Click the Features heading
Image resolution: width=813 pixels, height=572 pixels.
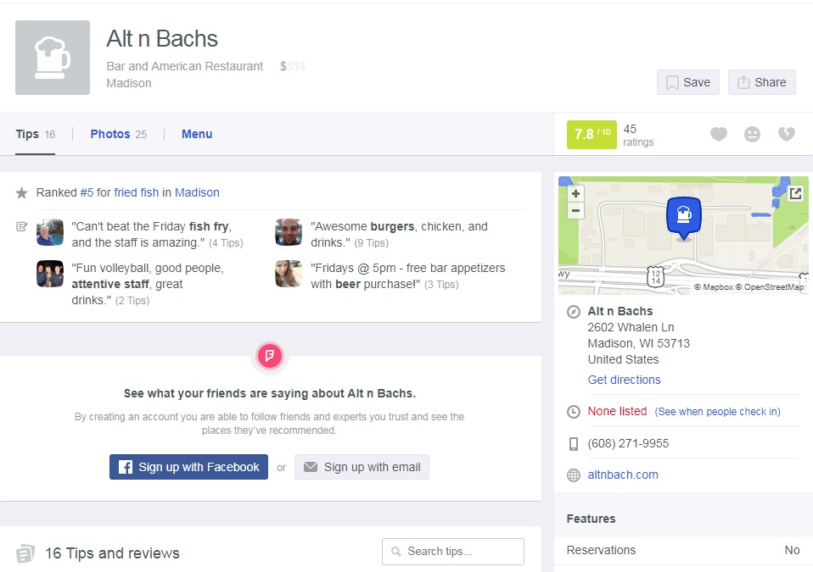point(592,519)
